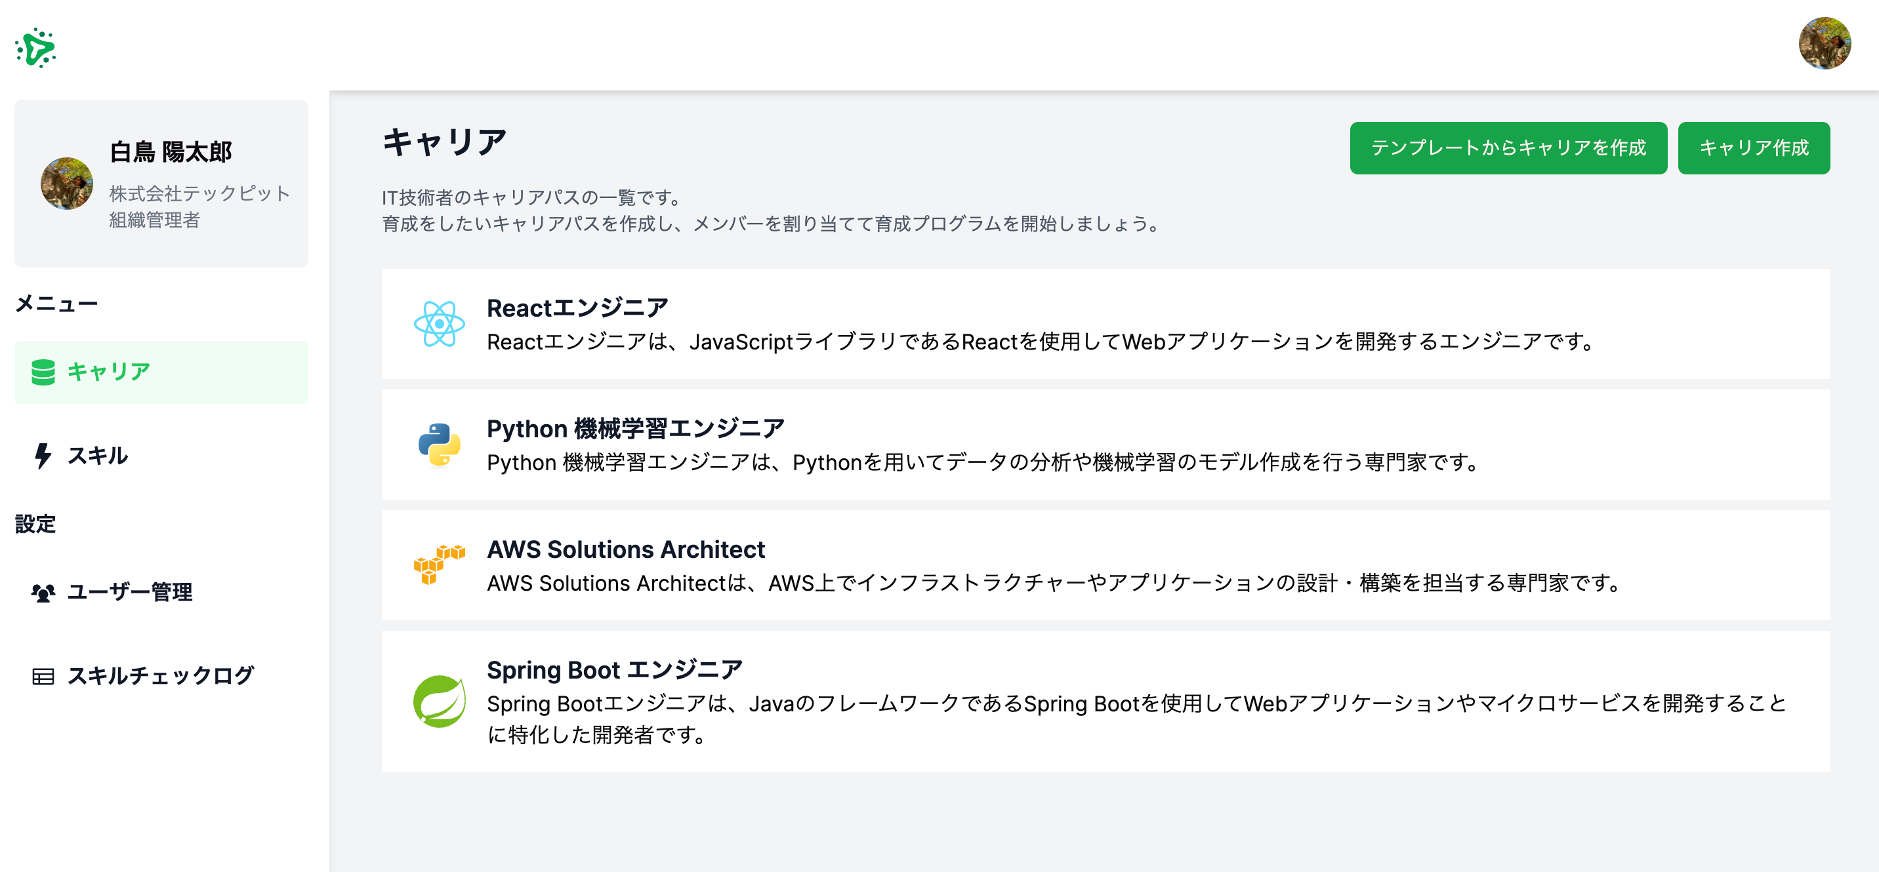Click the green database icon beside キャリア
1879x872 pixels.
click(43, 372)
